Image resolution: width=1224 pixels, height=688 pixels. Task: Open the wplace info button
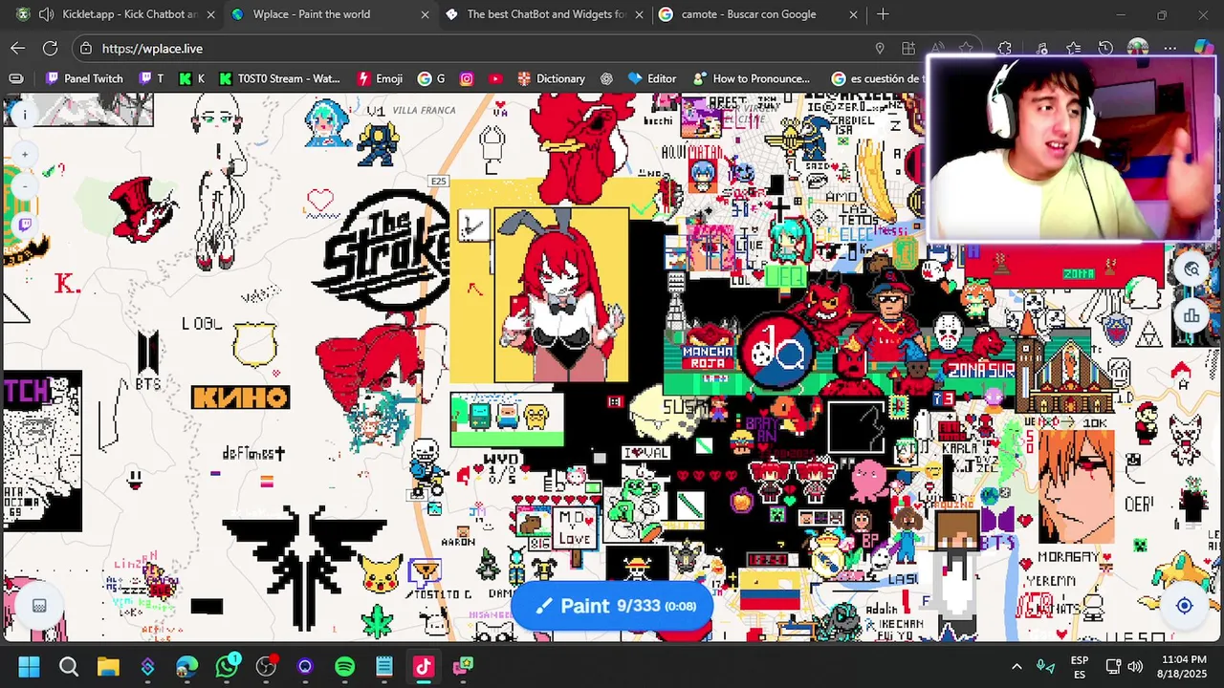pyautogui.click(x=25, y=114)
